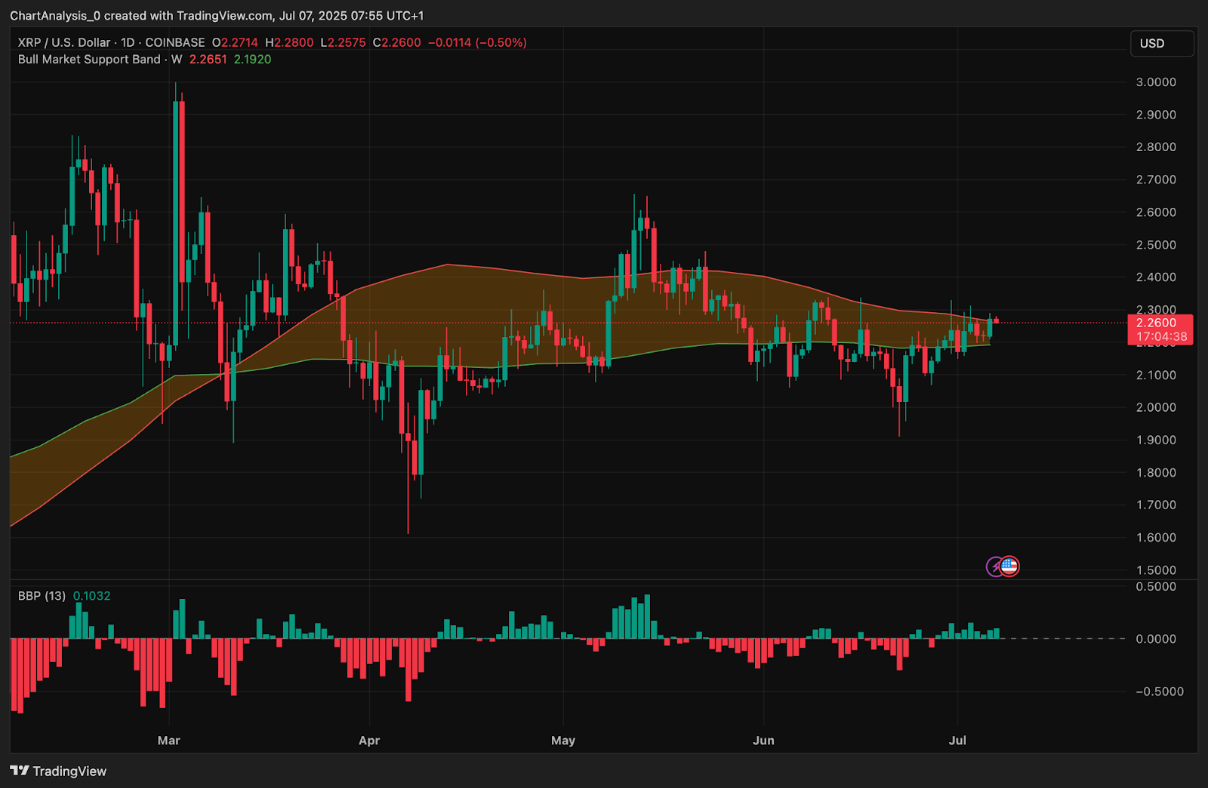Click the 0.0000 BBP axis label
Image resolution: width=1208 pixels, height=788 pixels.
(1156, 638)
